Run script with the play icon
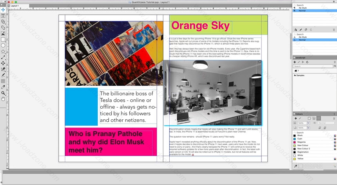 [x=303, y=62]
